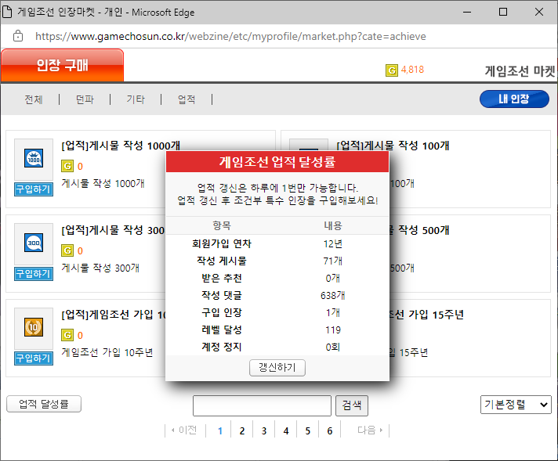Image resolution: width=558 pixels, height=461 pixels.
Task: Go to page 4
Action: pos(286,430)
